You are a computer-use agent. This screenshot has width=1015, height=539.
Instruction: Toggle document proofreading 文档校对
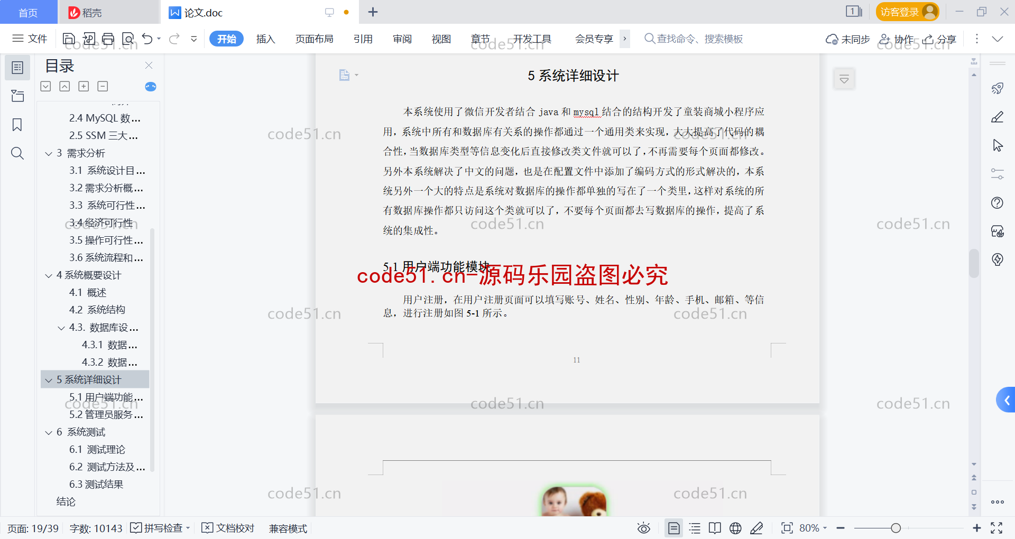point(228,528)
